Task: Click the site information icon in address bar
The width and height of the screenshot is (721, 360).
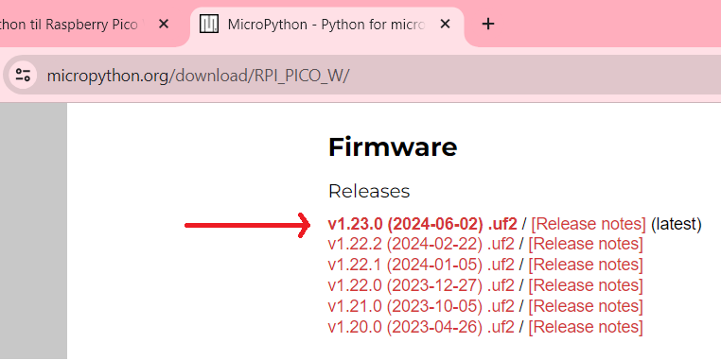Action: 23,75
